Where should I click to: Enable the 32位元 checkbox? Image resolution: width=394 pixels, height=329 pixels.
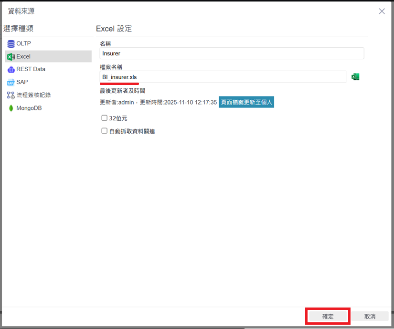104,118
